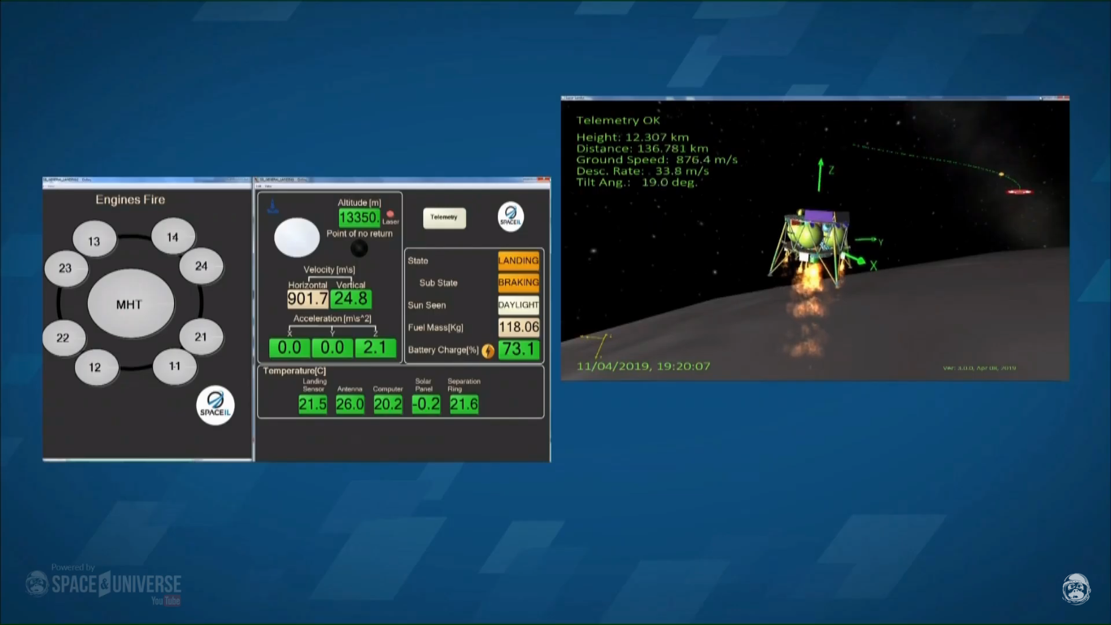
Task: Click the blue lander icon beside Altitude
Action: click(274, 207)
